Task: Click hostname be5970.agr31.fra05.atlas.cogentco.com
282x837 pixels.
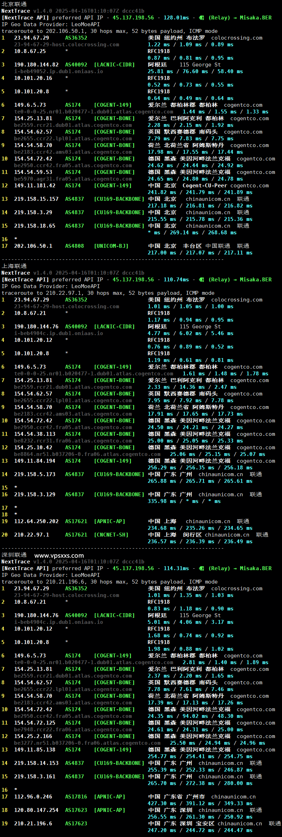Action: pos(73,179)
